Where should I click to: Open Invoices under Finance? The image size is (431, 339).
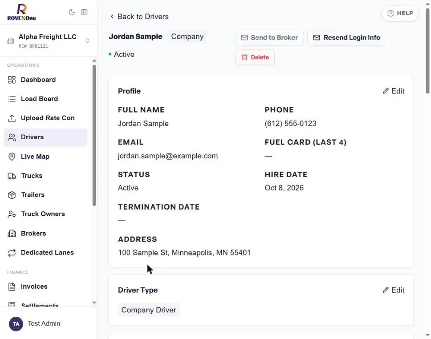[x=45, y=287]
